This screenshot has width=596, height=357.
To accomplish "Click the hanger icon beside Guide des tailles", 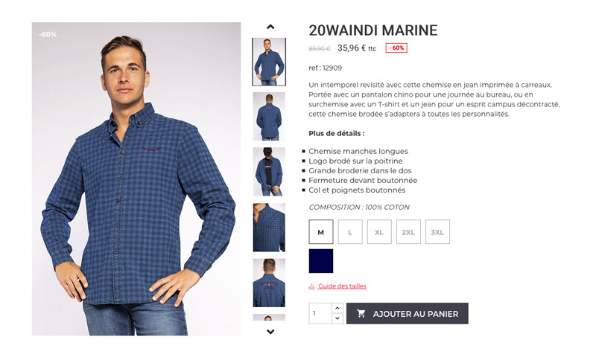I will click(x=311, y=286).
